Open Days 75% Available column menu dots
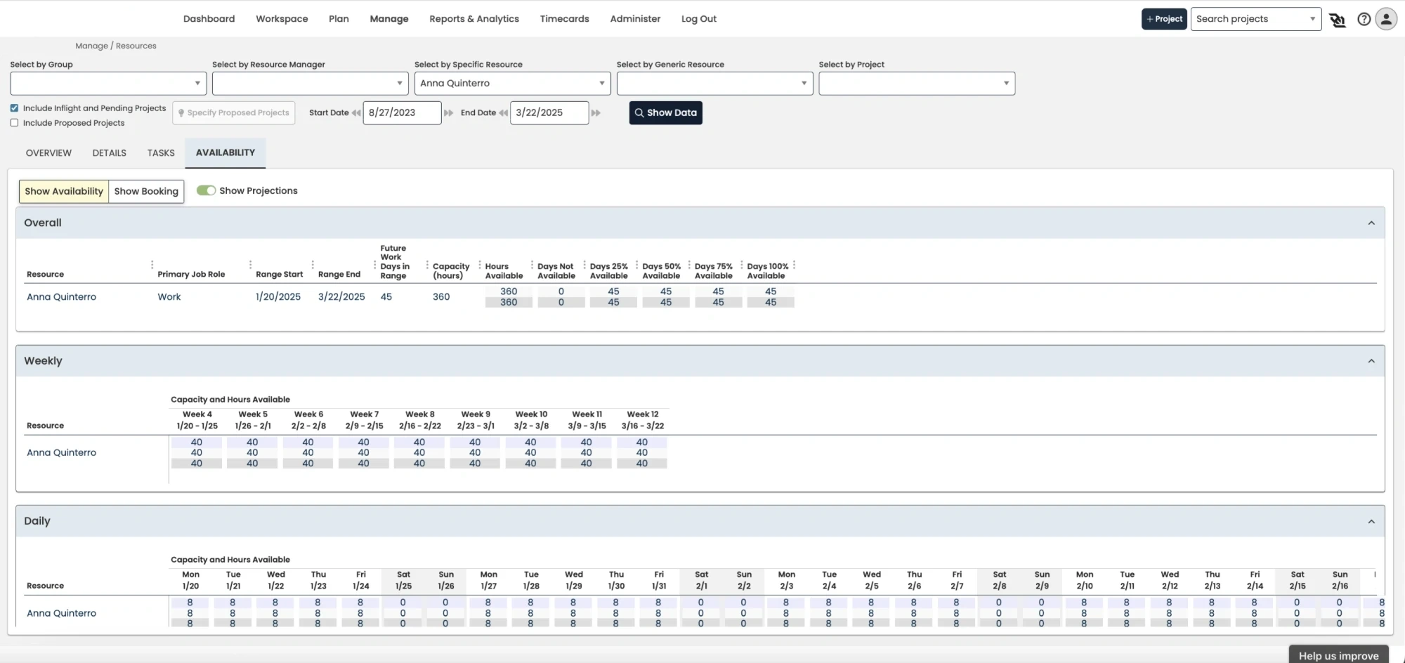 pyautogui.click(x=741, y=265)
